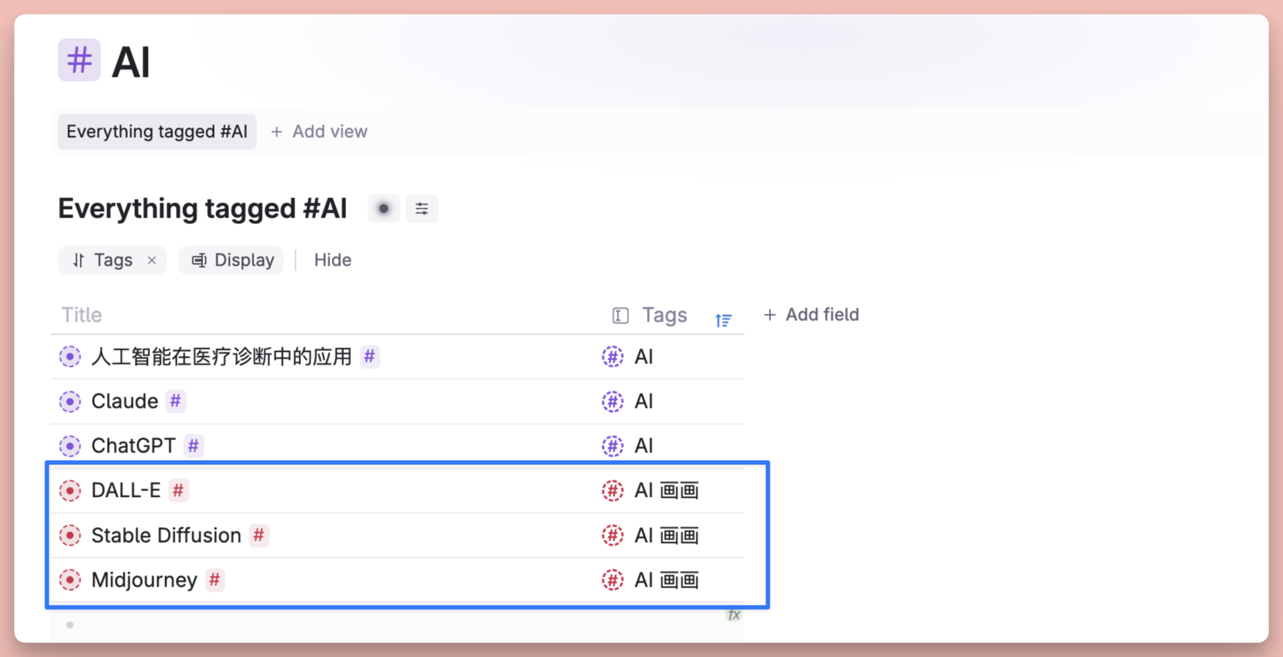Image resolution: width=1283 pixels, height=657 pixels.
Task: Click the AI tag text in Claude row
Action: tap(643, 401)
